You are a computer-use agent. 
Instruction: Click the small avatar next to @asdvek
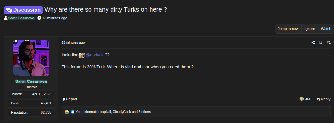[x=82, y=55]
